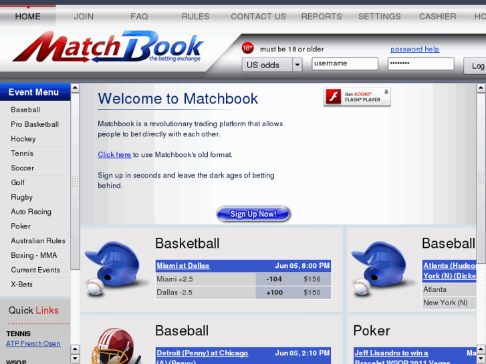486x364 pixels.
Task: Click the Quick Links scrollbar down arrow
Action: coord(75,359)
